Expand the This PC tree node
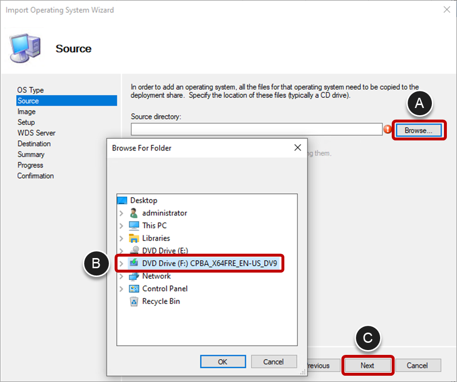457x382 pixels. [121, 225]
